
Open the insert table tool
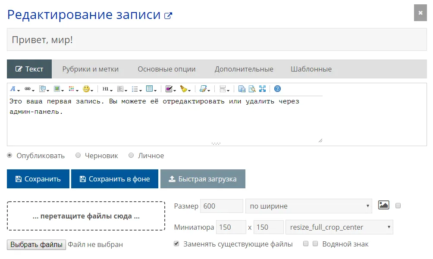pos(150,89)
